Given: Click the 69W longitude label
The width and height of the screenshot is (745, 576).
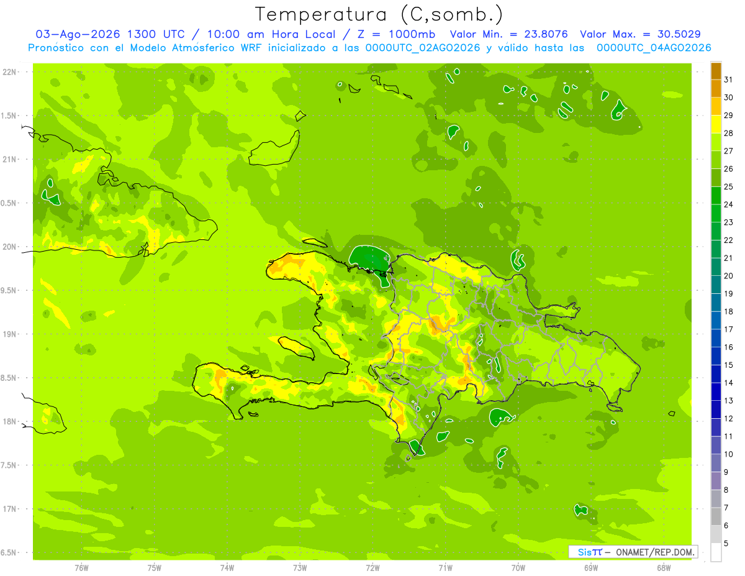Looking at the screenshot, I should click(591, 567).
